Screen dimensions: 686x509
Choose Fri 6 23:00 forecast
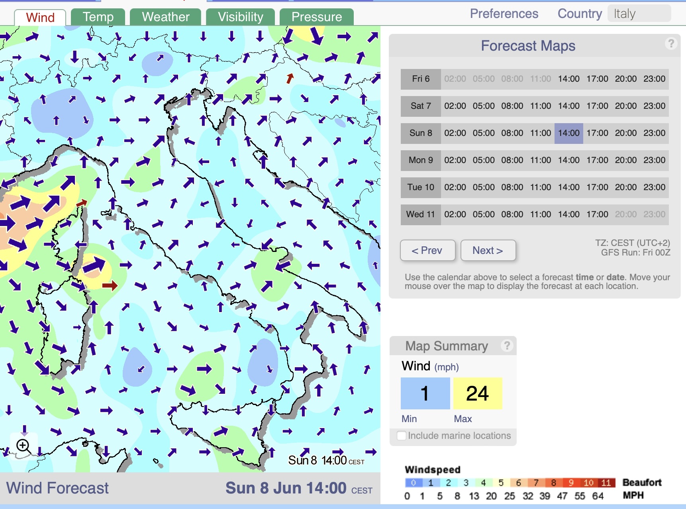point(654,79)
